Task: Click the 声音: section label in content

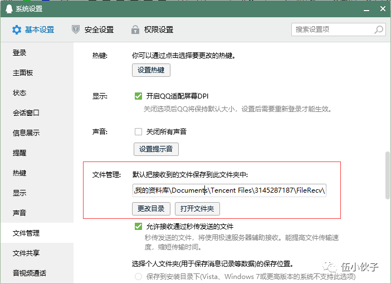Action: [x=100, y=131]
